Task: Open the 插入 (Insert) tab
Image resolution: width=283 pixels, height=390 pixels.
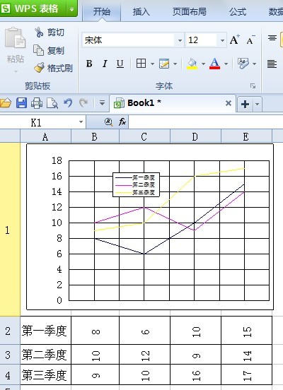Action: [x=141, y=12]
